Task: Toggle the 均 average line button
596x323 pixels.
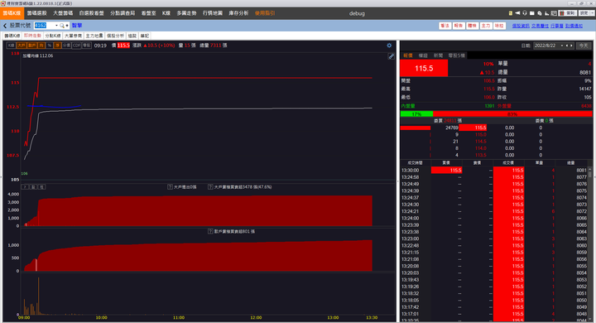Action: 41,46
